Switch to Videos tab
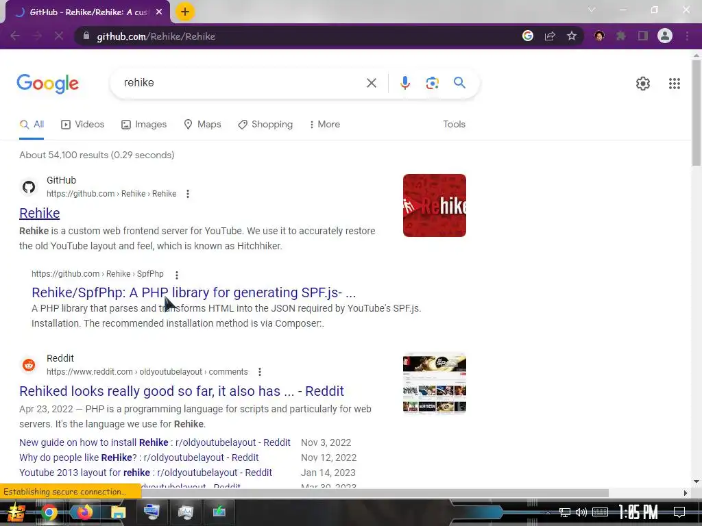702x526 pixels. click(x=82, y=125)
